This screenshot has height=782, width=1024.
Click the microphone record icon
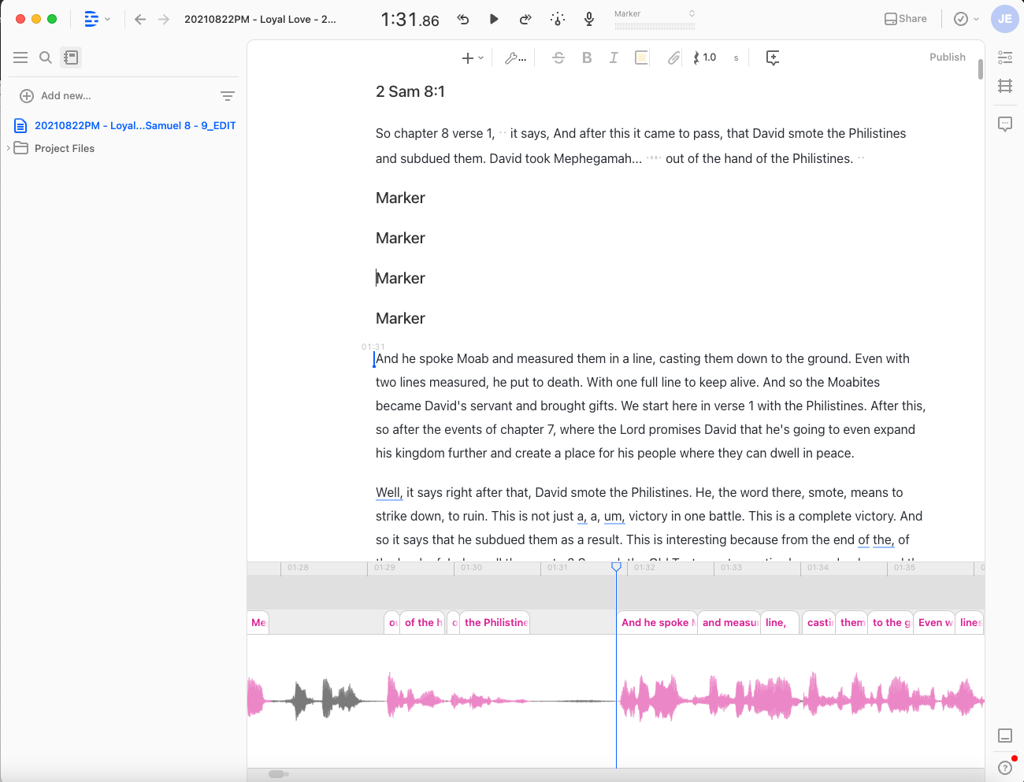point(589,19)
